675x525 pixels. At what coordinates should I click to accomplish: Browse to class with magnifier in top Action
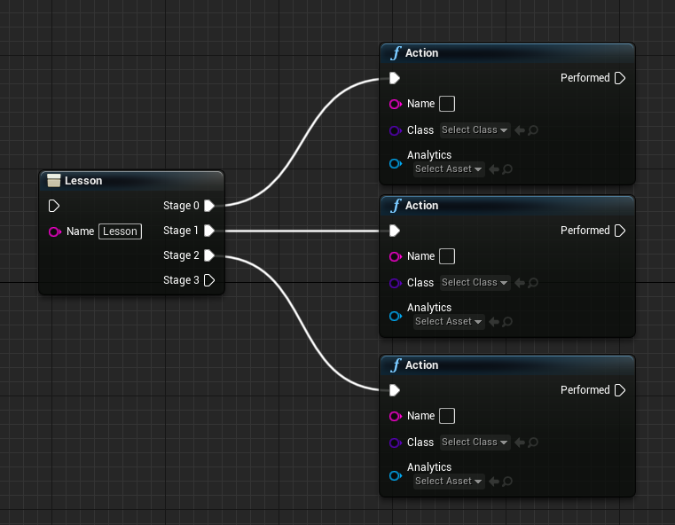[x=533, y=130]
